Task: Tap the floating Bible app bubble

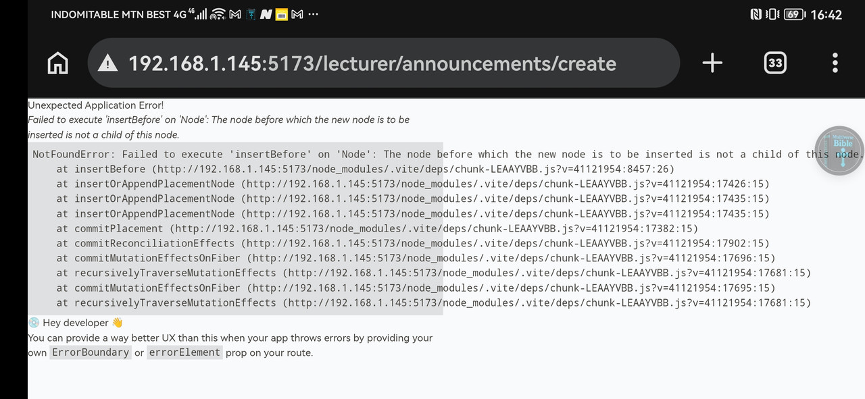Action: click(x=840, y=151)
